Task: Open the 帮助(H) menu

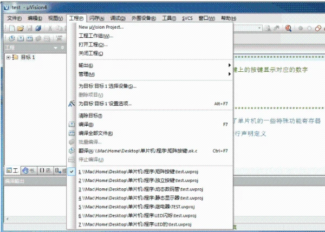Action: click(x=229, y=18)
